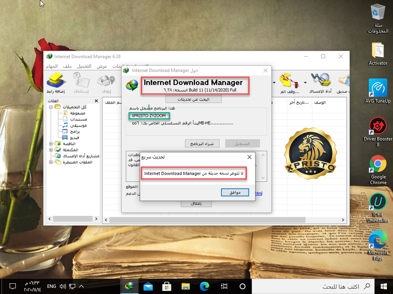This screenshot has width=393, height=294.
Task: Click the Queues folder icon in tree
Action: (x=58, y=162)
